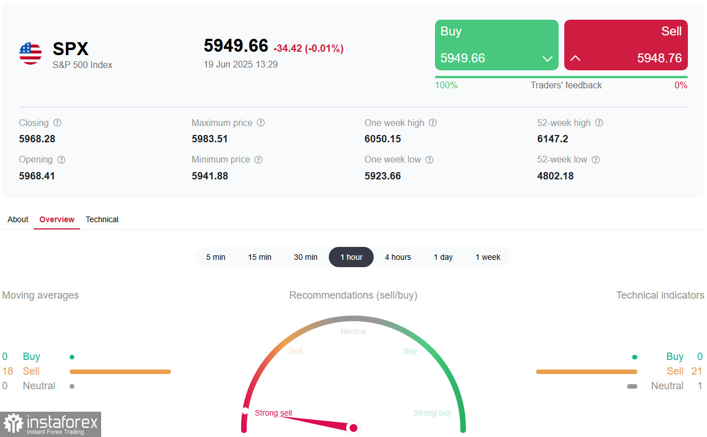
Task: Click the red Sell button at 5948.76
Action: click(626, 45)
